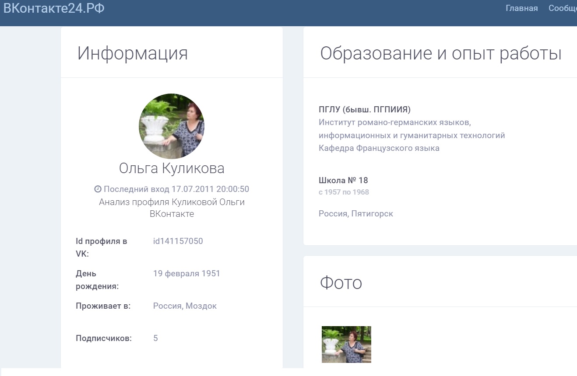Click Анализ профиля Куликовой Ольги ВКонтакте text
Viewport: 577px width, 376px height.
pos(172,208)
